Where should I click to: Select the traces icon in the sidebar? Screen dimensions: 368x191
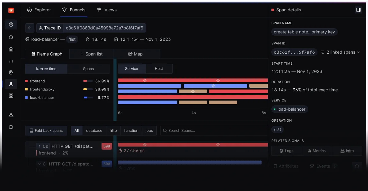tap(11, 84)
